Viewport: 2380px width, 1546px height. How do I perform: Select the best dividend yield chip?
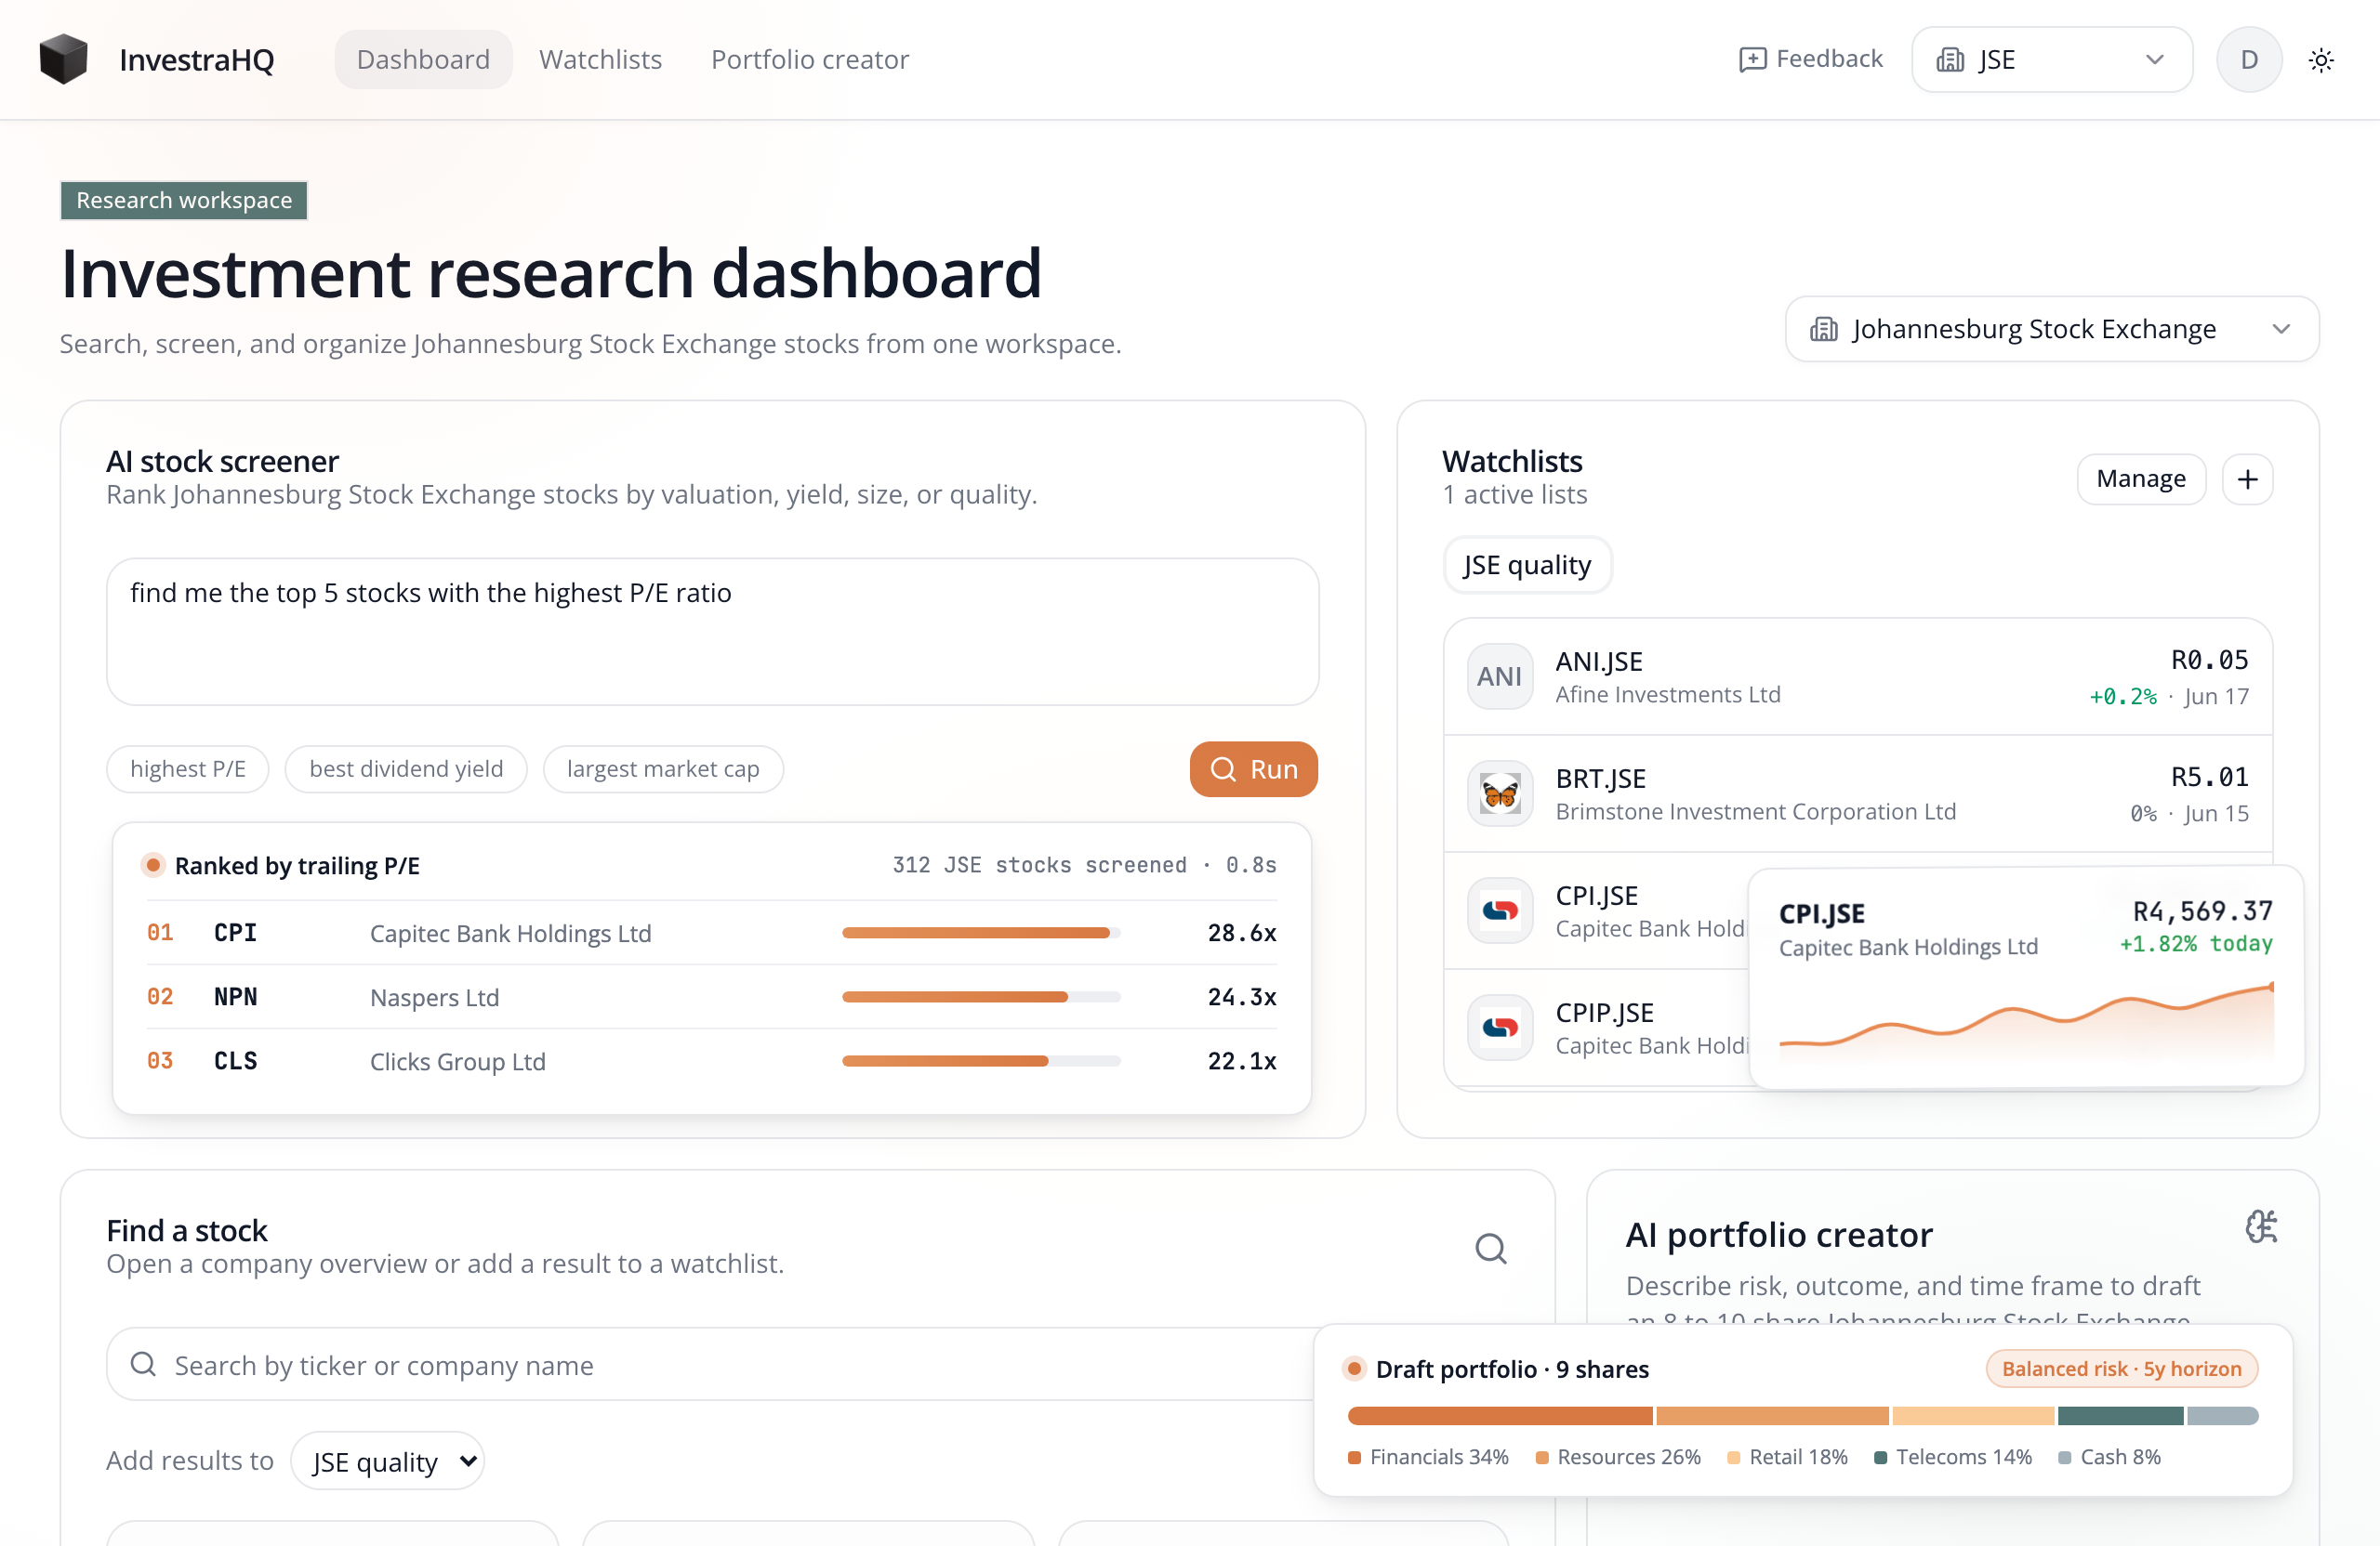(x=406, y=769)
